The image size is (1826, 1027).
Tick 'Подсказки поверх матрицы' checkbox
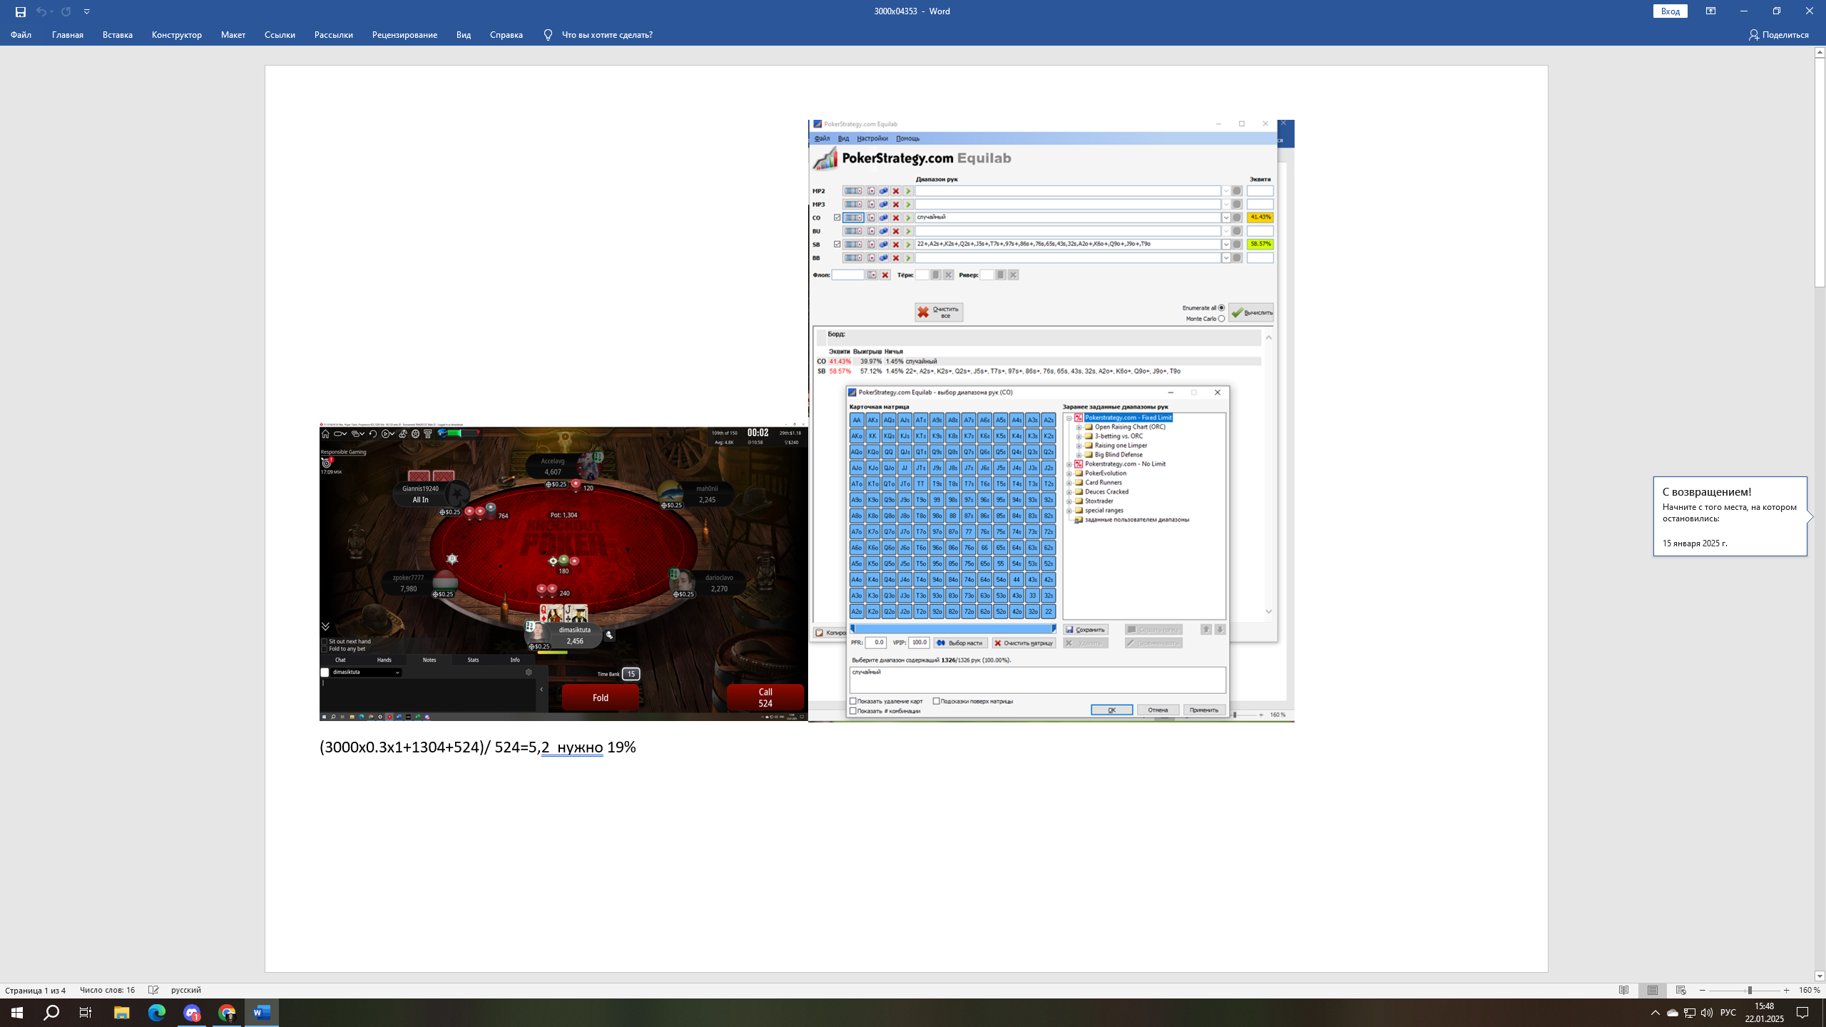point(937,701)
